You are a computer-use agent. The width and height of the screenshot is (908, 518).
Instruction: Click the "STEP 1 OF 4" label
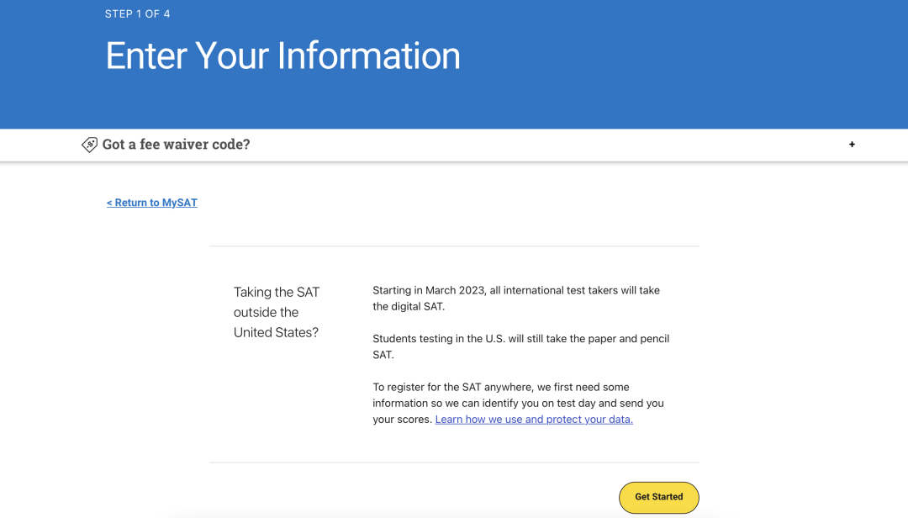coord(138,14)
